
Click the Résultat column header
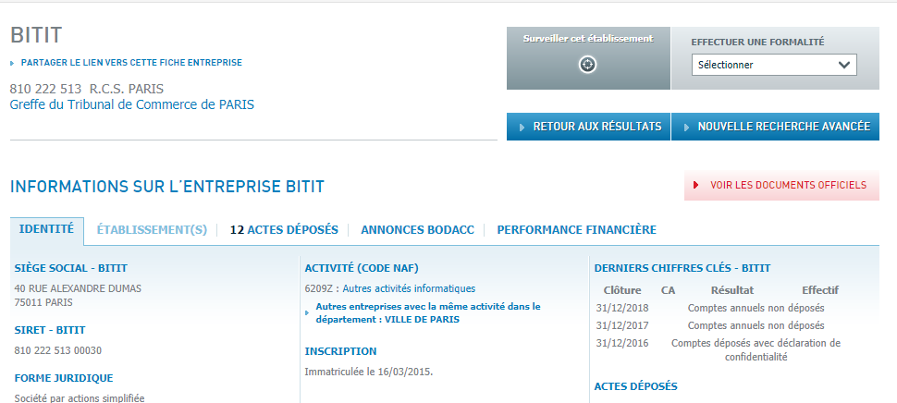click(x=732, y=290)
